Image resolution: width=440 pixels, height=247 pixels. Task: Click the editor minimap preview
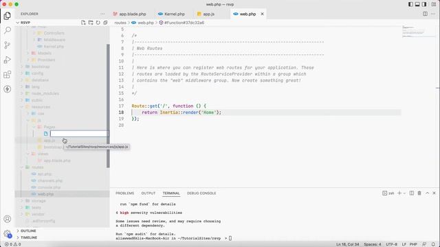pyautogui.click(x=419, y=31)
